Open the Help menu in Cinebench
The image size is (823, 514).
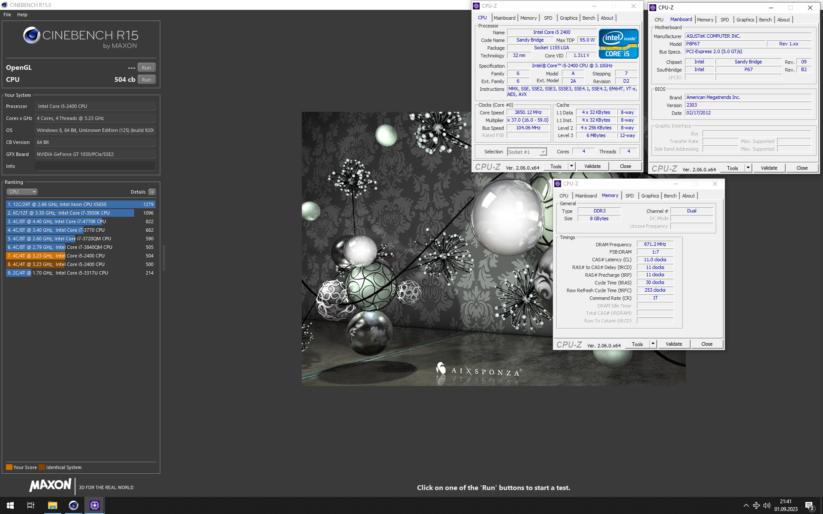[22, 15]
